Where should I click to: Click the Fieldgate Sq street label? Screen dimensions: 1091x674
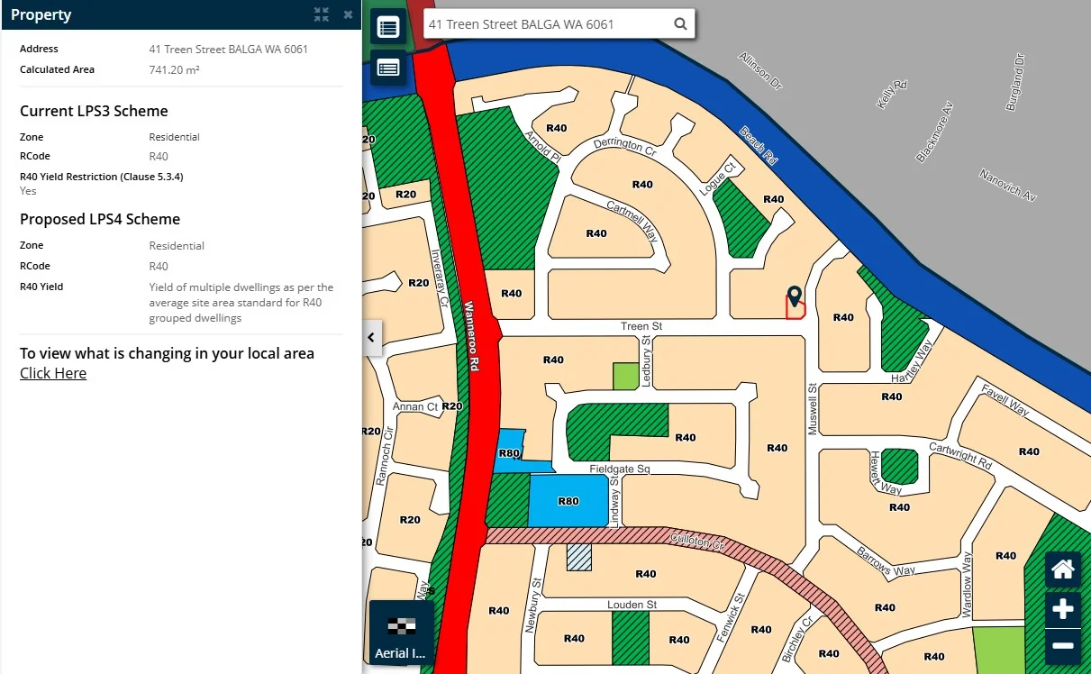pyautogui.click(x=620, y=469)
